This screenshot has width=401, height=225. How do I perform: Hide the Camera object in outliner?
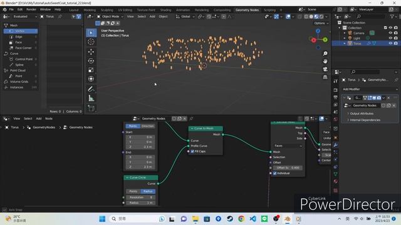pos(390,33)
